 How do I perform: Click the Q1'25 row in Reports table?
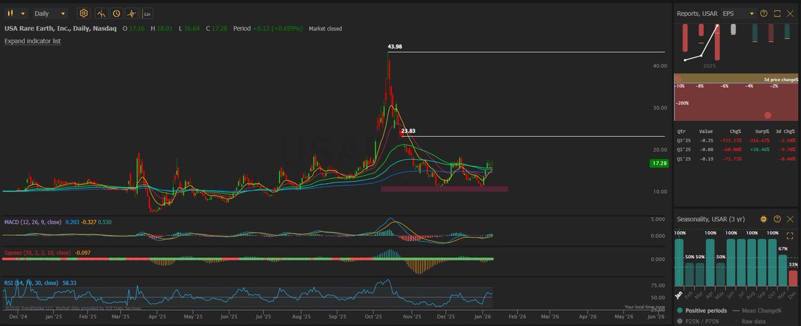pyautogui.click(x=737, y=158)
